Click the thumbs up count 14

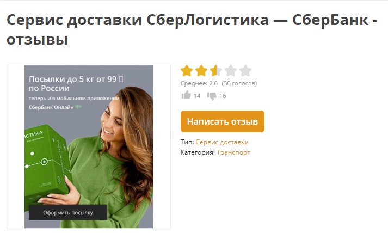tap(197, 96)
